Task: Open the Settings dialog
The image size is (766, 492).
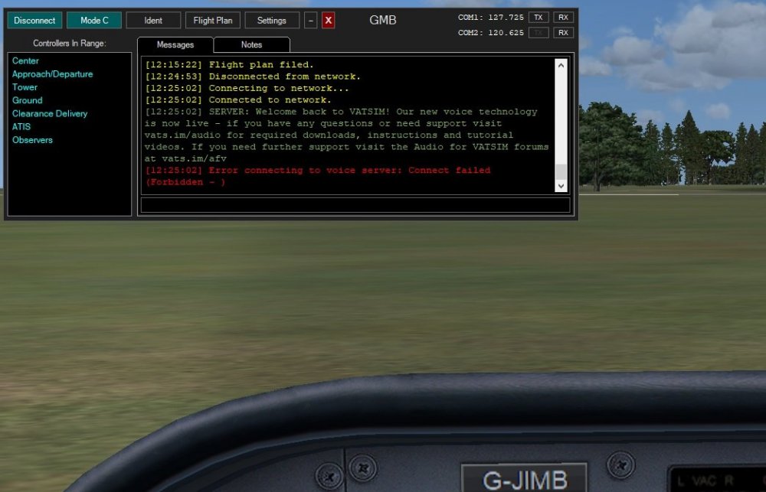Action: click(271, 21)
